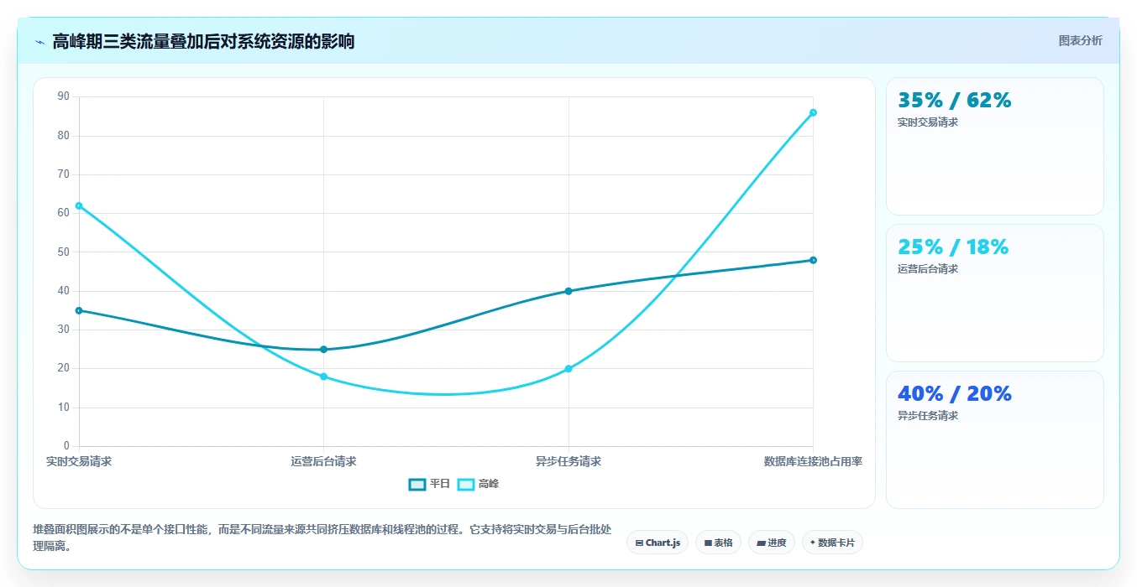Viewport: 1137px width, 587px height.
Task: Click the y-axis label 50
Action: tap(64, 252)
